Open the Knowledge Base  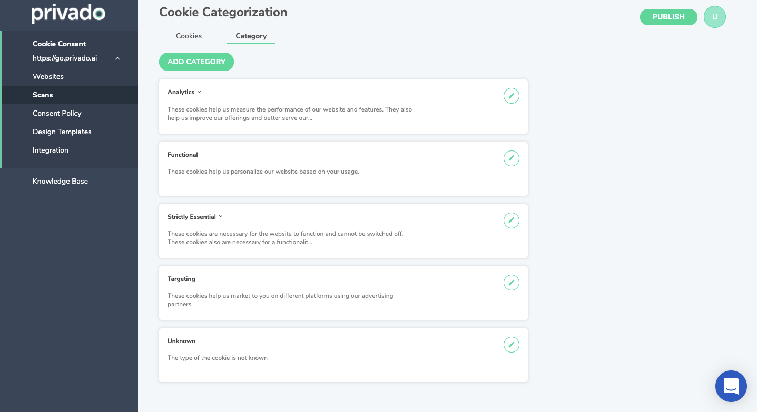click(x=60, y=181)
